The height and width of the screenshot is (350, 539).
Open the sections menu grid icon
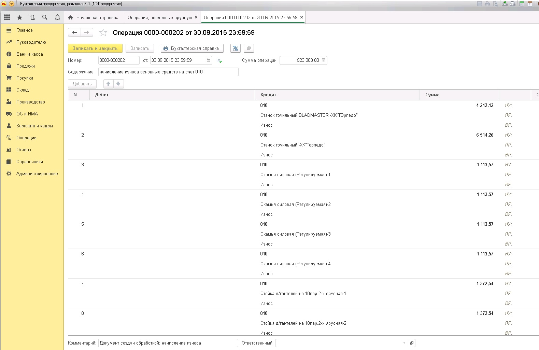[x=7, y=17]
